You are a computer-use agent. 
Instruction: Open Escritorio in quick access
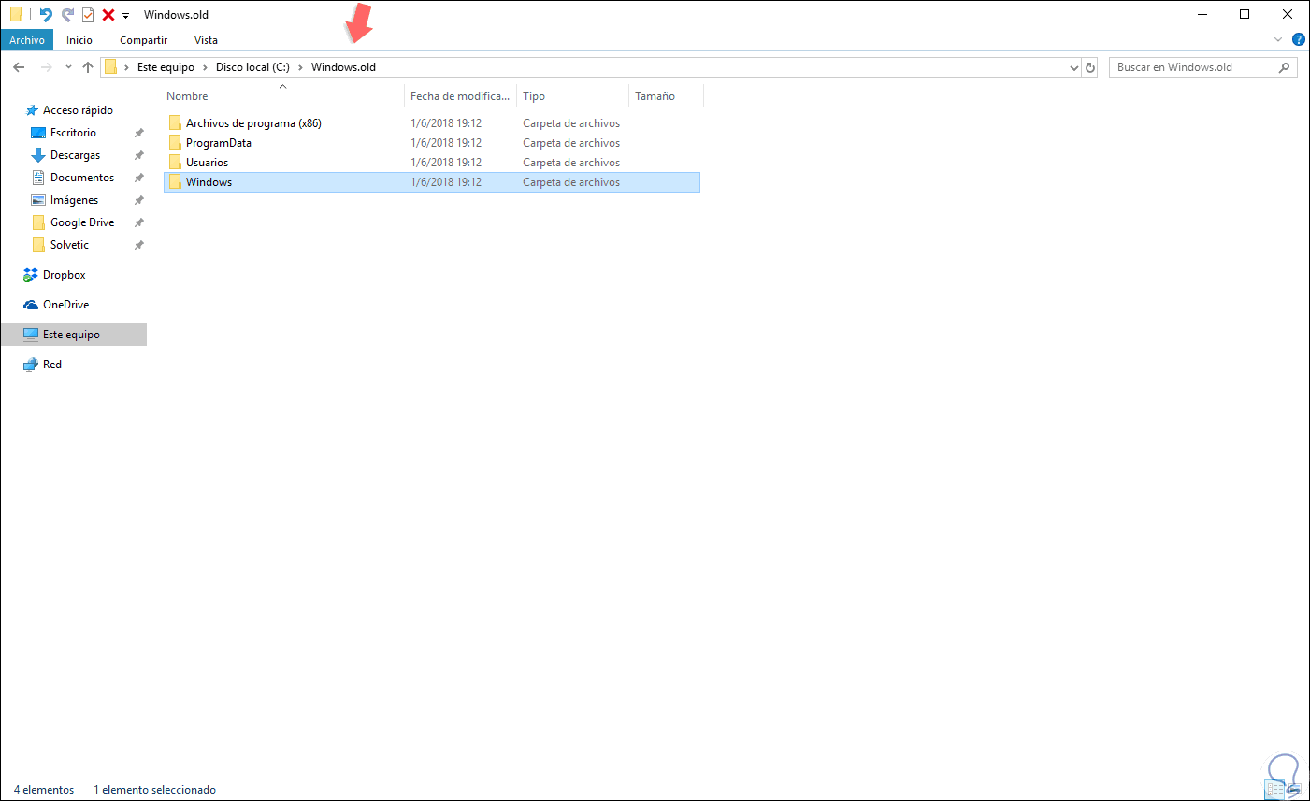[x=73, y=133]
